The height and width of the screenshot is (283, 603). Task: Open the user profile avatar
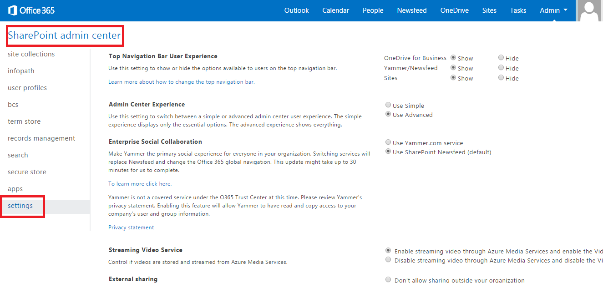click(x=590, y=11)
